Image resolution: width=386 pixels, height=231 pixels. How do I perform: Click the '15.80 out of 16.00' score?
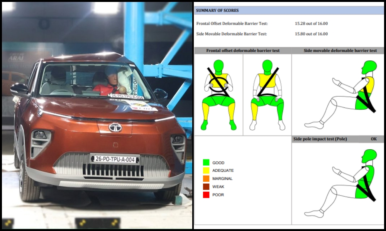(x=311, y=34)
